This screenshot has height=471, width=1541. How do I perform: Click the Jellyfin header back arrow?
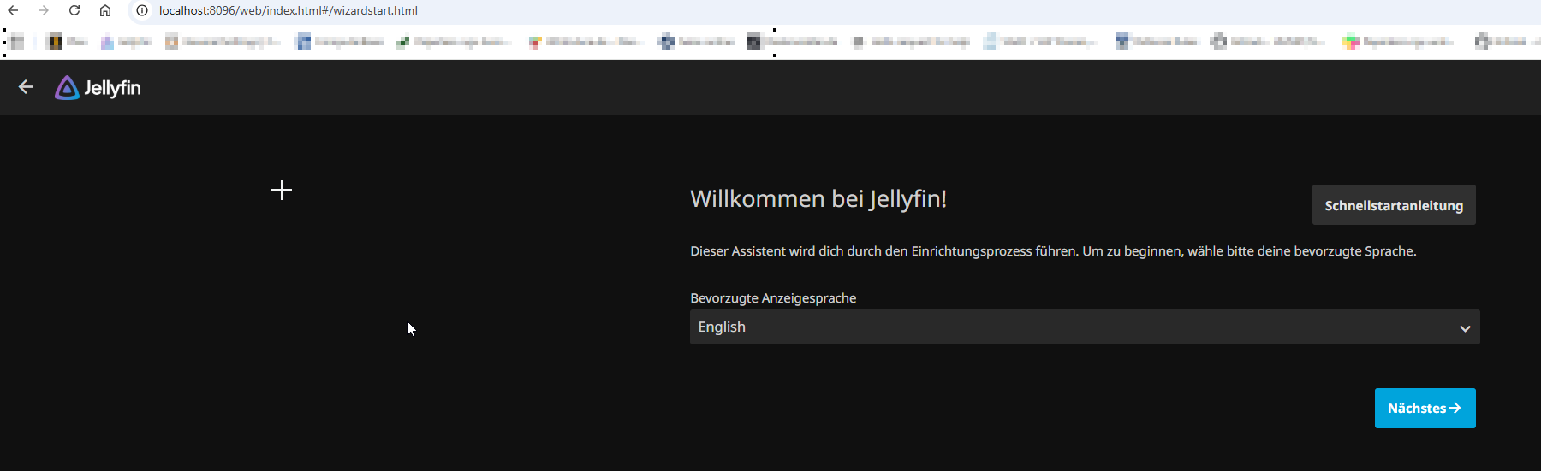(26, 87)
